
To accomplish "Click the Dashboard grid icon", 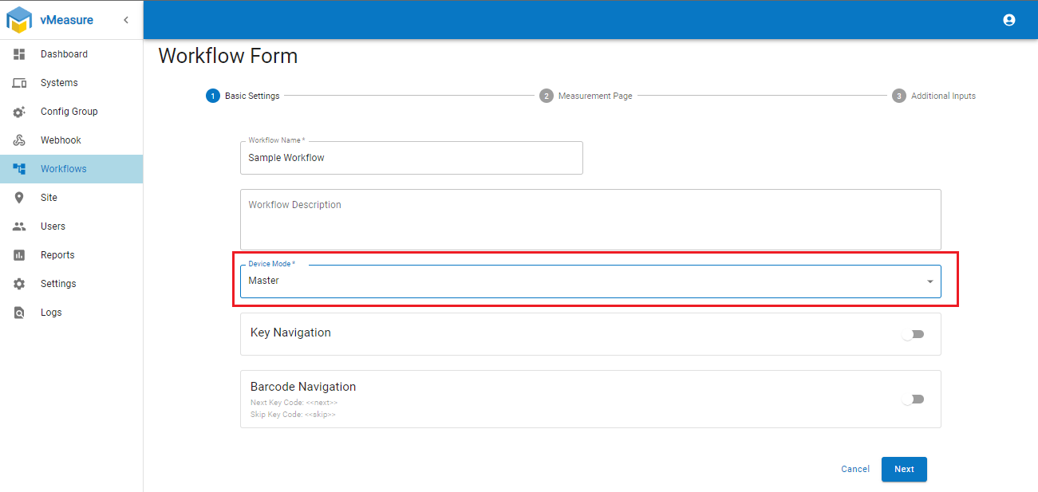I will (x=19, y=54).
